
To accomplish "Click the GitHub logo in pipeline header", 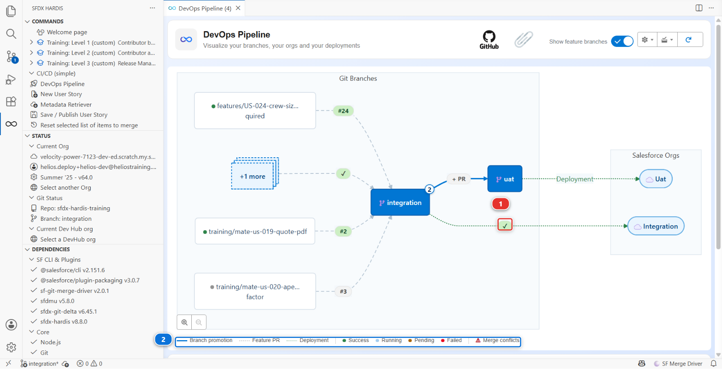I will click(x=489, y=40).
